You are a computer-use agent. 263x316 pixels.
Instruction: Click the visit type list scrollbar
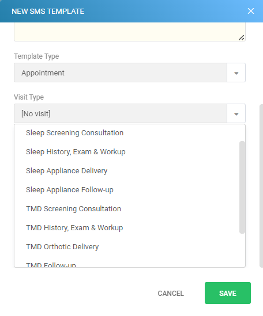(242, 187)
